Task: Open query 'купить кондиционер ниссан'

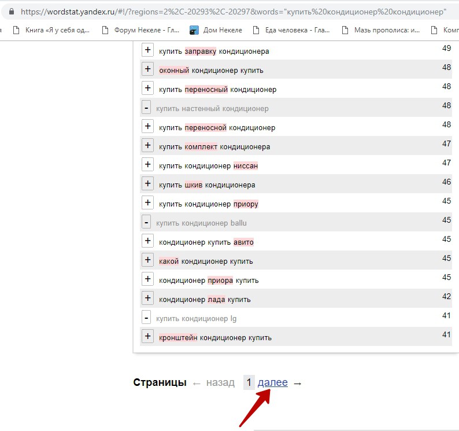Action: (209, 166)
